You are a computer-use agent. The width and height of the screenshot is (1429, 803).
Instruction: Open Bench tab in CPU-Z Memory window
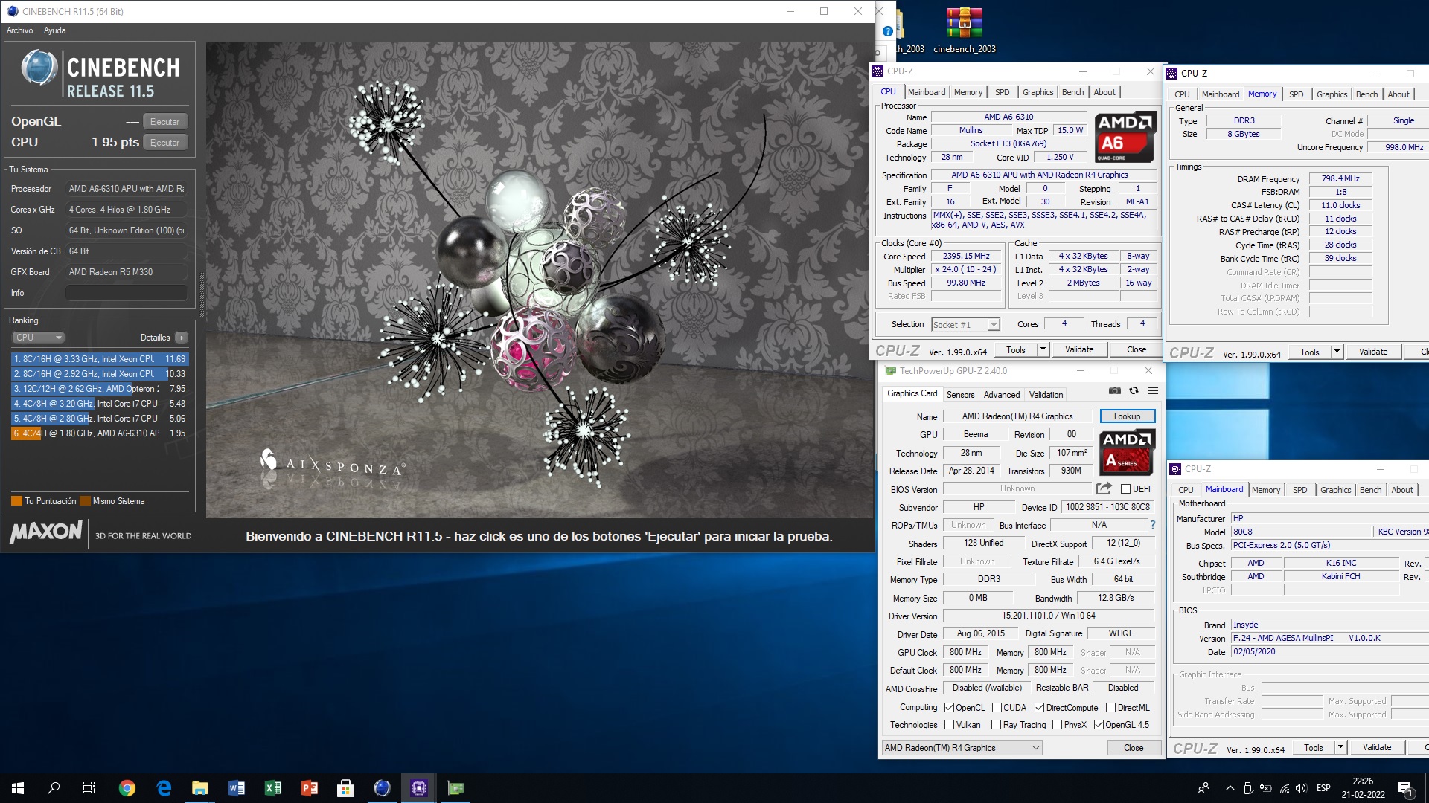pos(1366,94)
